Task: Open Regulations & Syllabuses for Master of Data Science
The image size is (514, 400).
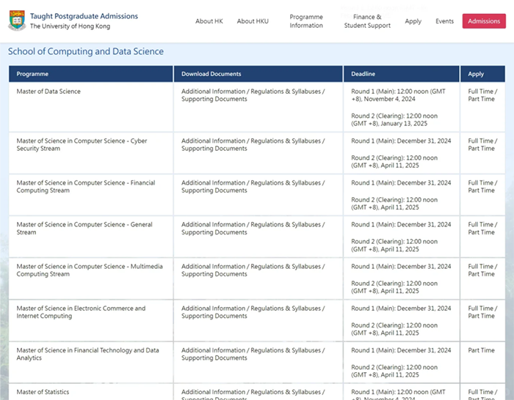Action: pyautogui.click(x=286, y=92)
